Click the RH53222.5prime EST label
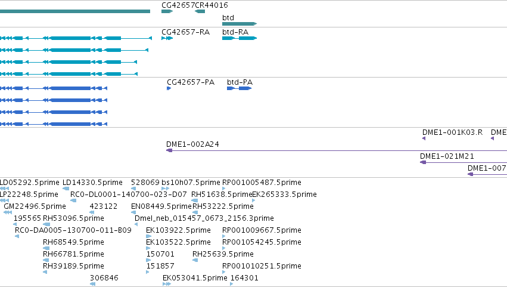 [223, 206]
